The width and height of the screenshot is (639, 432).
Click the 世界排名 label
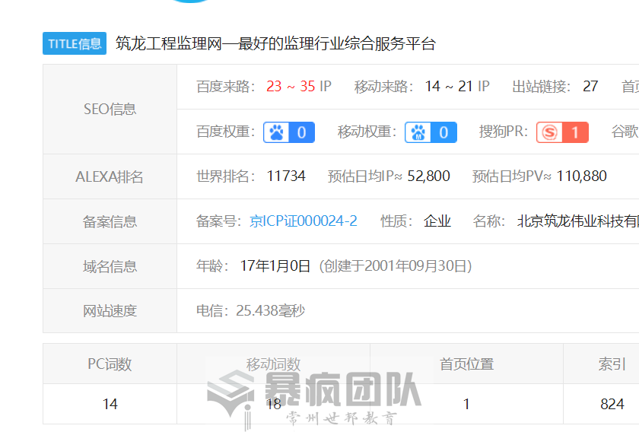click(x=226, y=176)
